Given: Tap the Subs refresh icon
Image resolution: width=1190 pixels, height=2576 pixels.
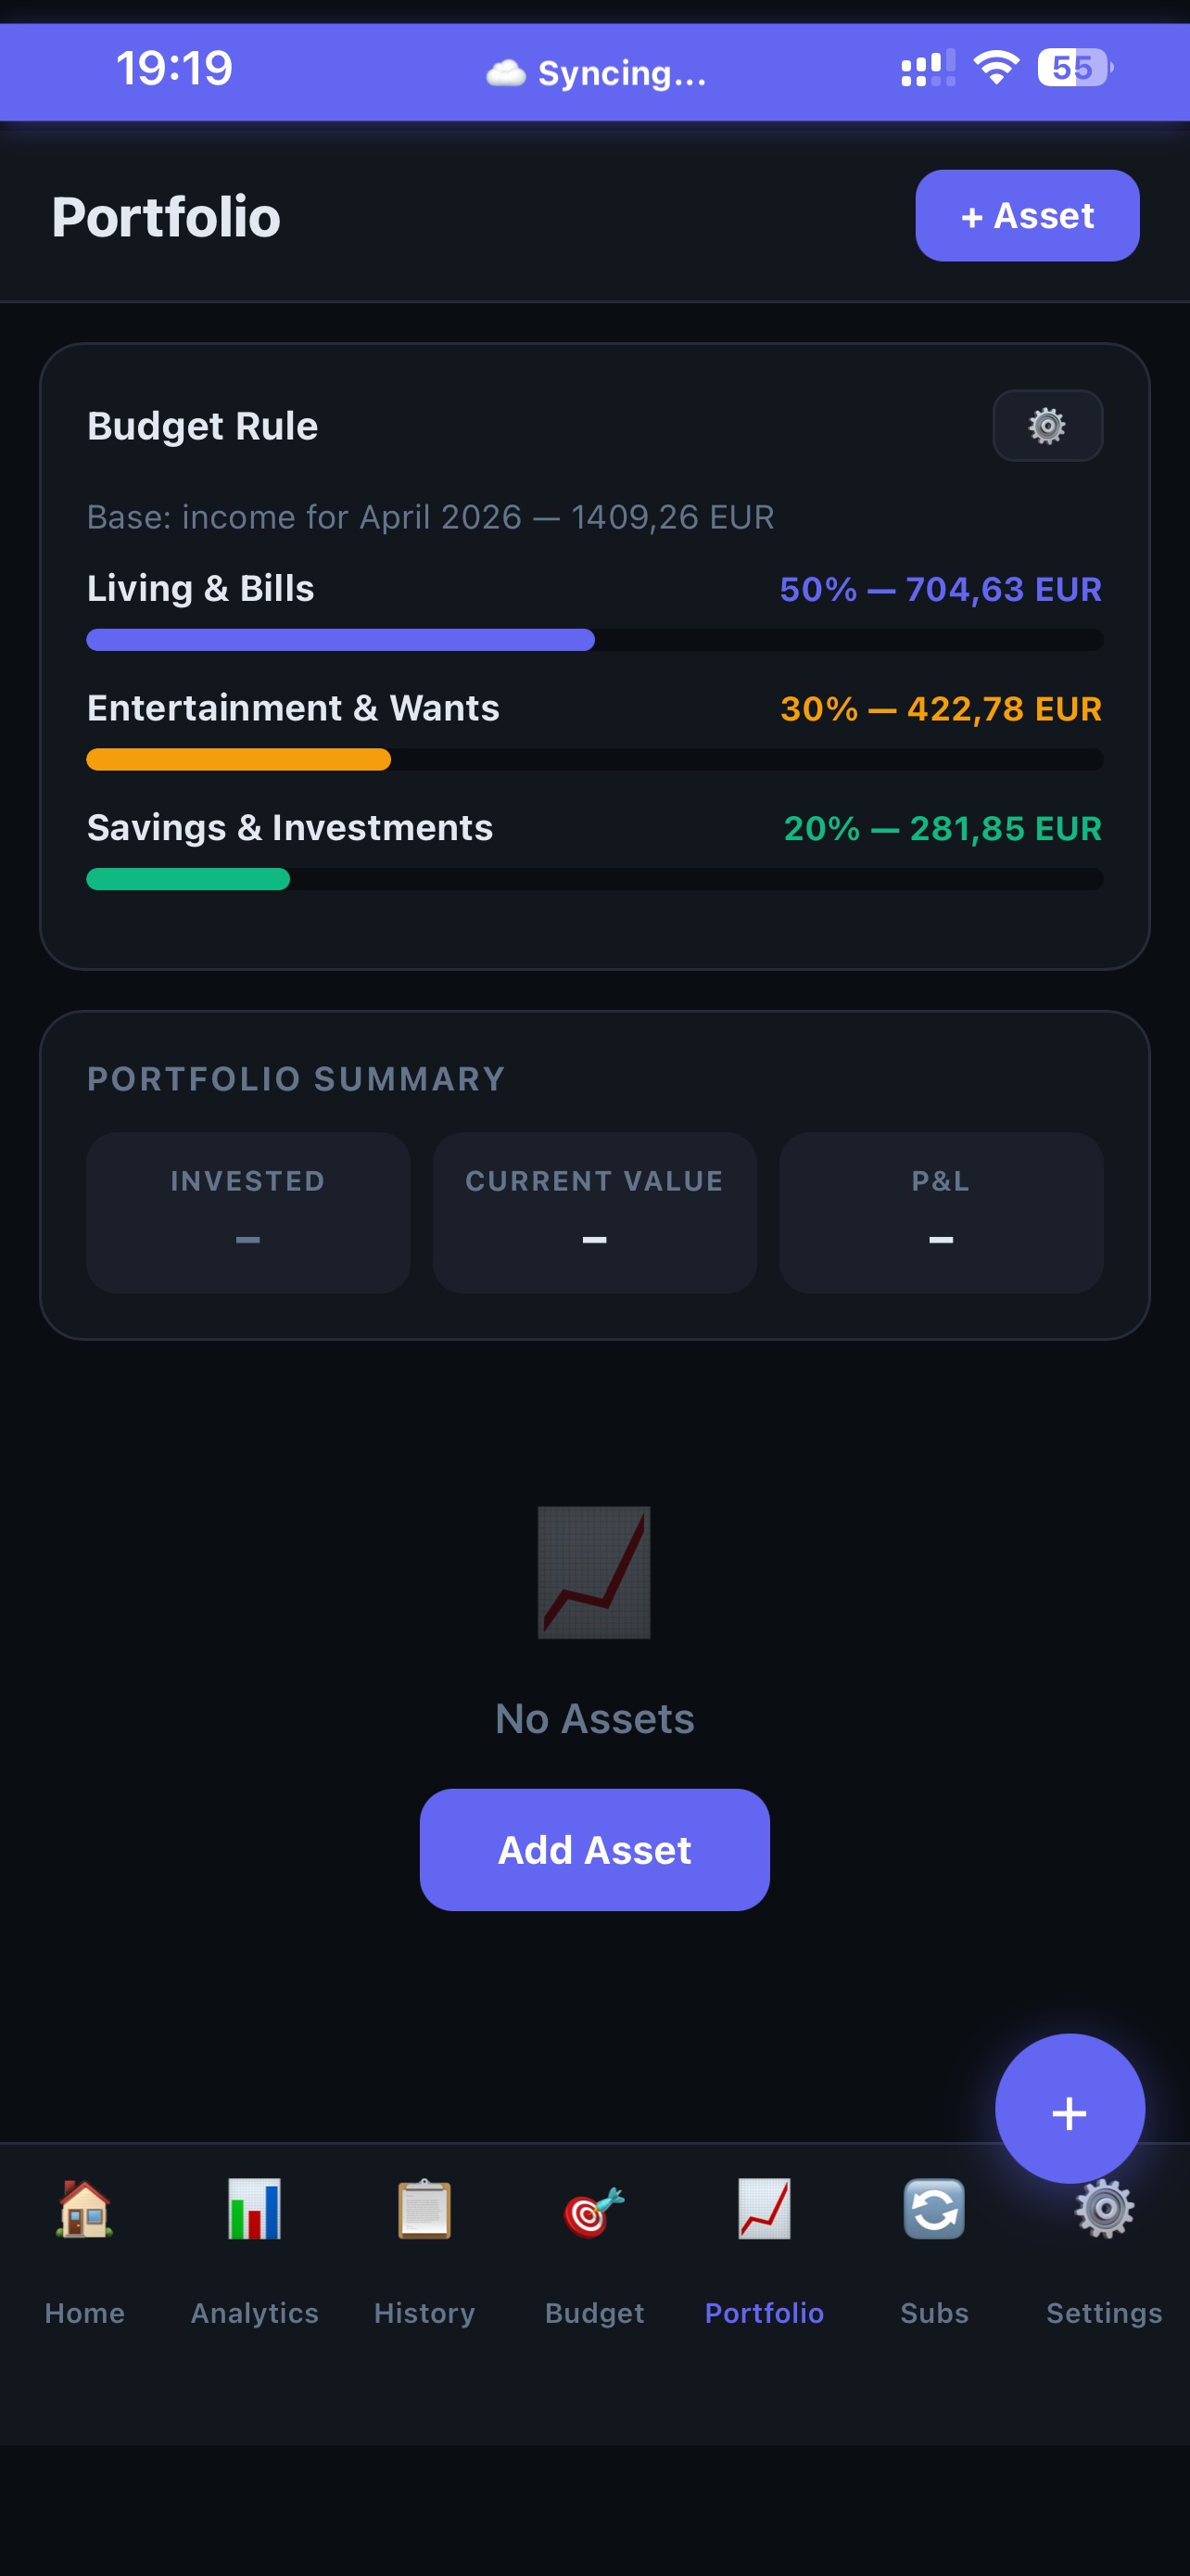Looking at the screenshot, I should [934, 2209].
